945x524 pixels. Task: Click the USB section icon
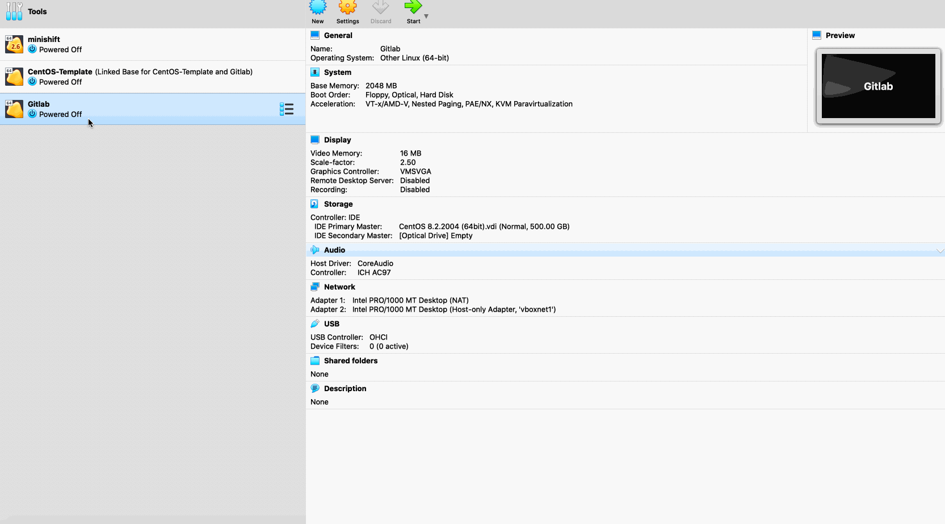[x=316, y=324]
